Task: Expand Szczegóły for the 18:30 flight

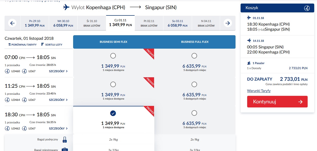Action: coord(58,128)
